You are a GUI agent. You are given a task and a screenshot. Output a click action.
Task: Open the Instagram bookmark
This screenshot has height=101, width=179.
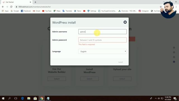coord(143,11)
